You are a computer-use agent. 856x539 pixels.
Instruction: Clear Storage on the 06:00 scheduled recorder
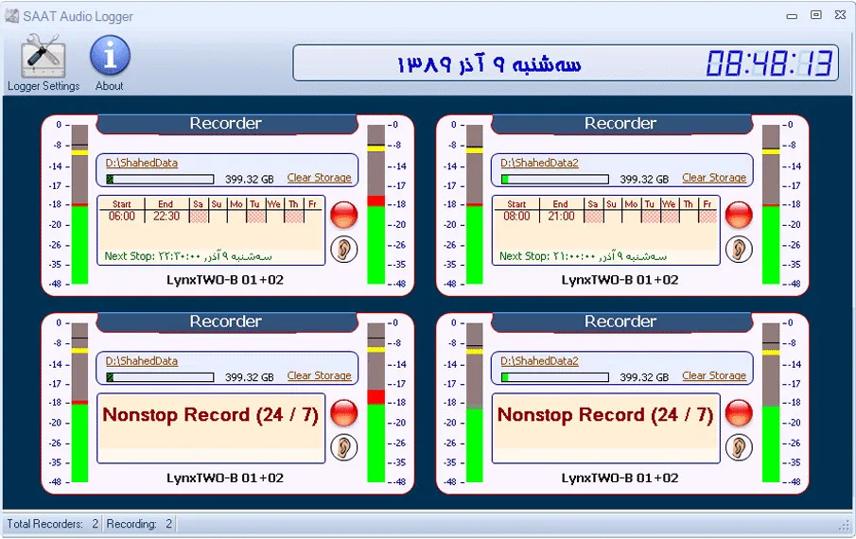320,178
